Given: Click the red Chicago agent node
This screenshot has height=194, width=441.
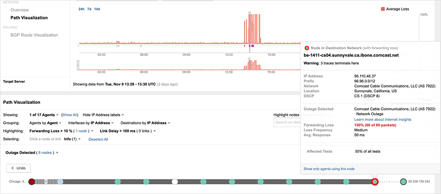Looking at the screenshot, I should coord(31,181).
